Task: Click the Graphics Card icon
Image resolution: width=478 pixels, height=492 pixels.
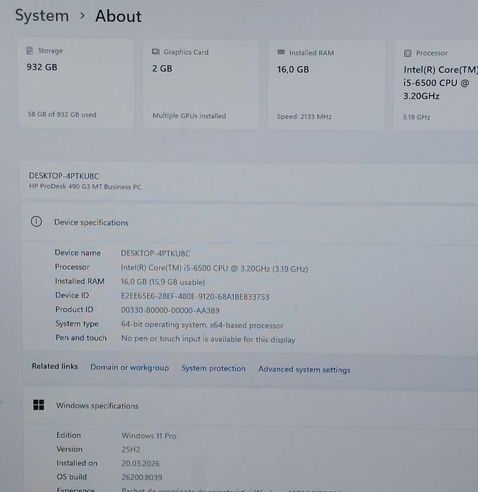Action: 156,52
